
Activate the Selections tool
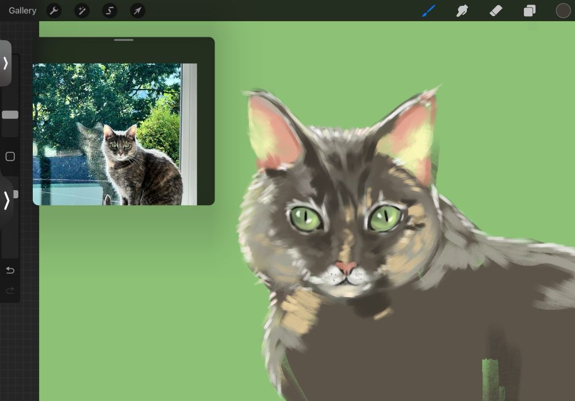pyautogui.click(x=109, y=10)
